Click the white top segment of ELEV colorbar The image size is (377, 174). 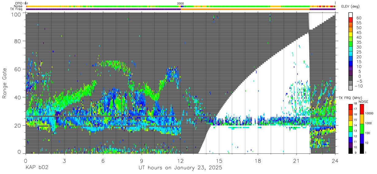pos(351,15)
